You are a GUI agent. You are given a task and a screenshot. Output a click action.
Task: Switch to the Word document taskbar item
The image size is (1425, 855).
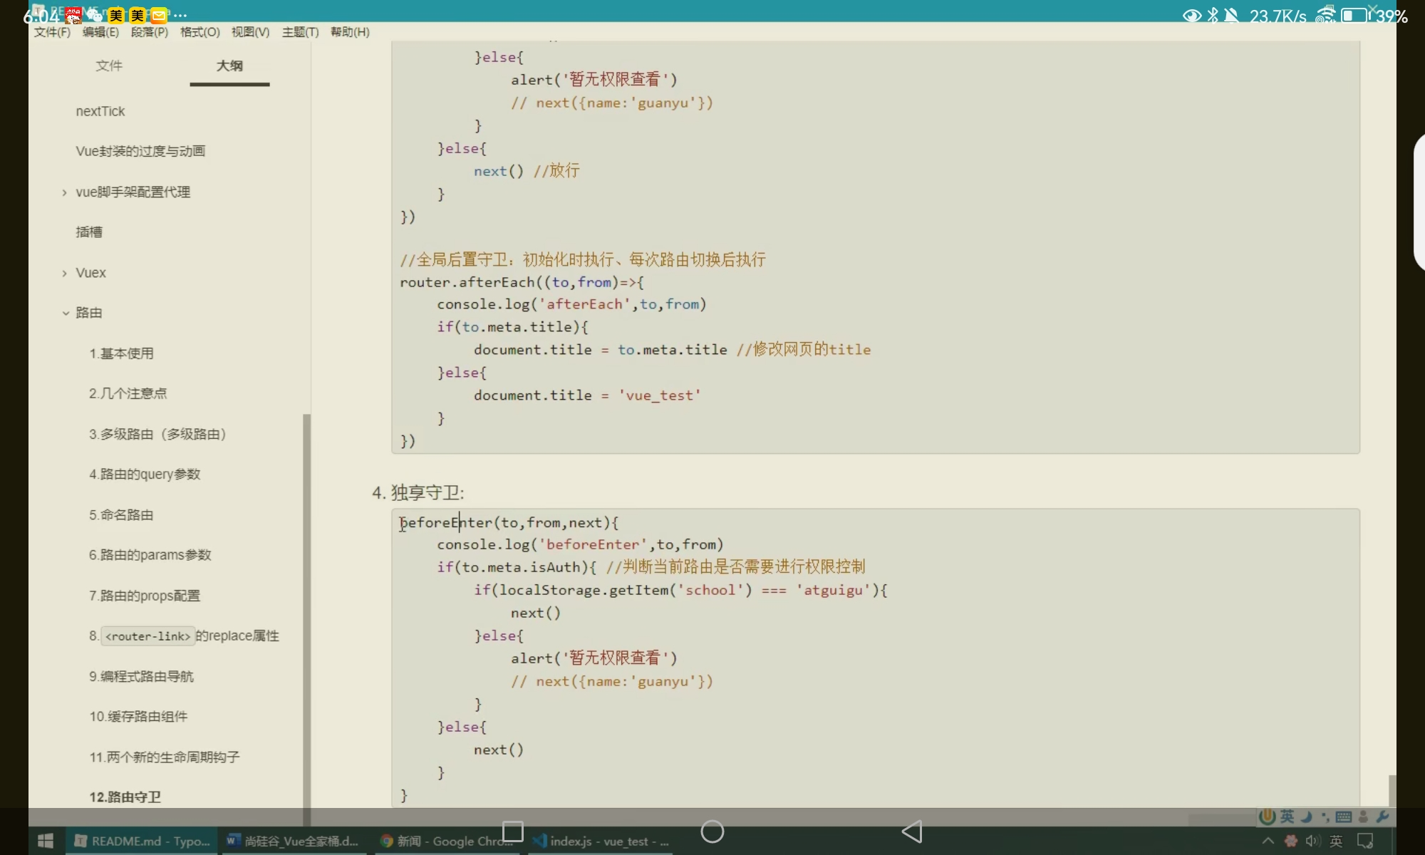[292, 841]
